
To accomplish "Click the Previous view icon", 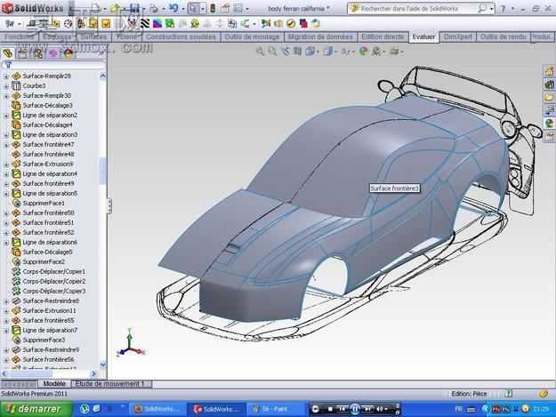I will [x=286, y=52].
